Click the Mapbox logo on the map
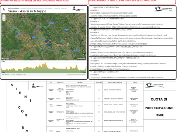The width and height of the screenshot is (177, 132). tap(6, 59)
